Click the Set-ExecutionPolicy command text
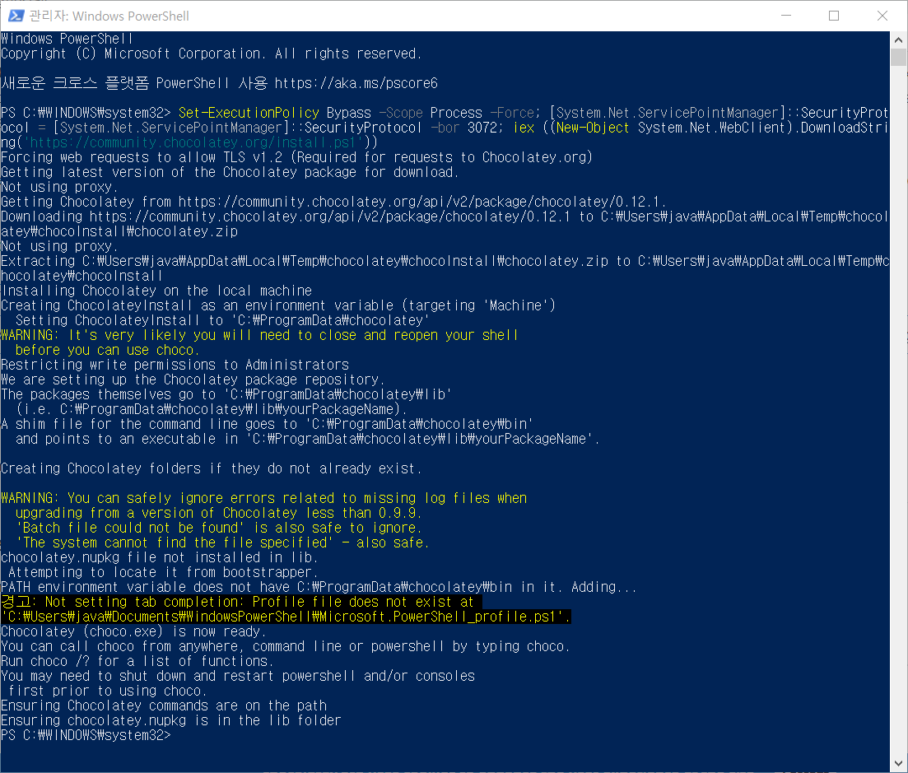This screenshot has width=908, height=773. (x=249, y=113)
